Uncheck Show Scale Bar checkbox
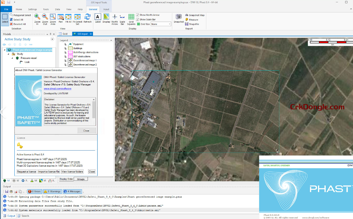353x219 pixels. (x=138, y=19)
